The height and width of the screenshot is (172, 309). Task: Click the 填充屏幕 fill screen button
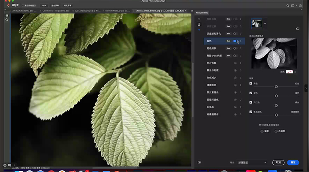pos(68,5)
